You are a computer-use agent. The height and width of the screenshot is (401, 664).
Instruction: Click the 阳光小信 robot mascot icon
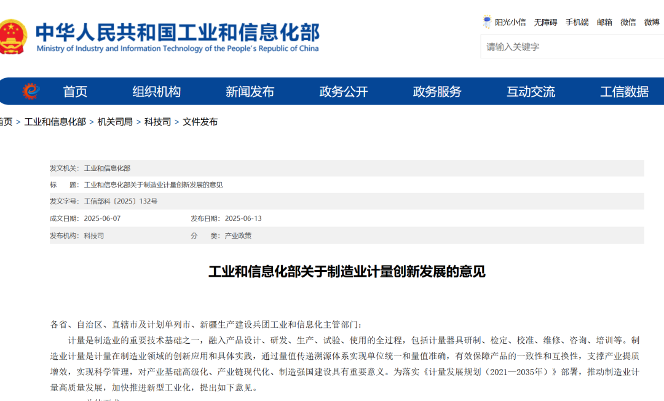point(487,22)
